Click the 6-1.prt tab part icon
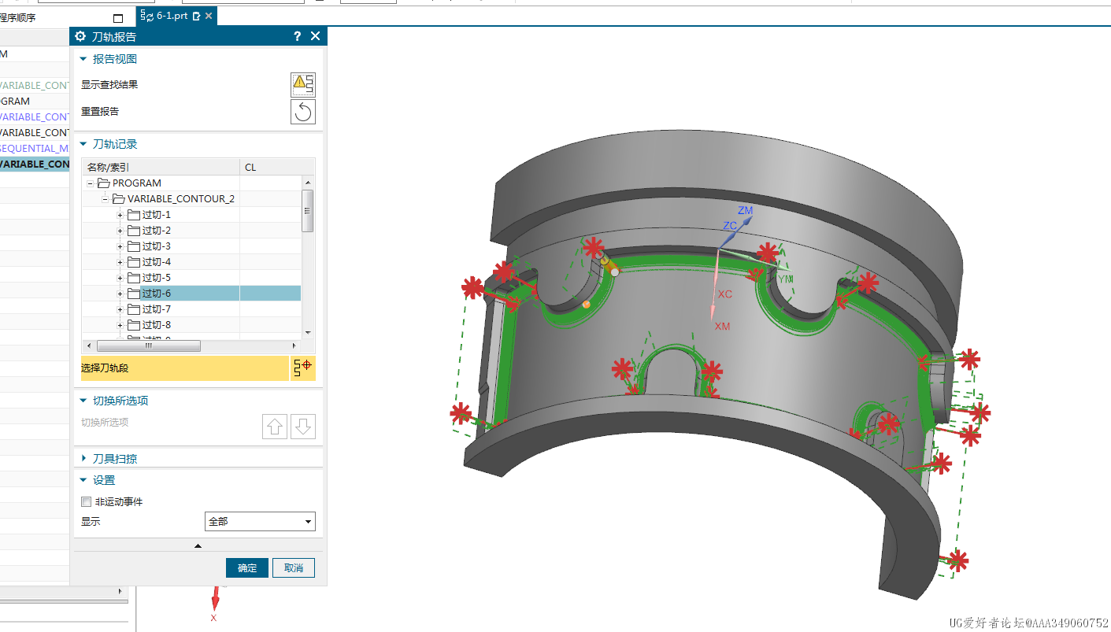The height and width of the screenshot is (632, 1111). [147, 16]
